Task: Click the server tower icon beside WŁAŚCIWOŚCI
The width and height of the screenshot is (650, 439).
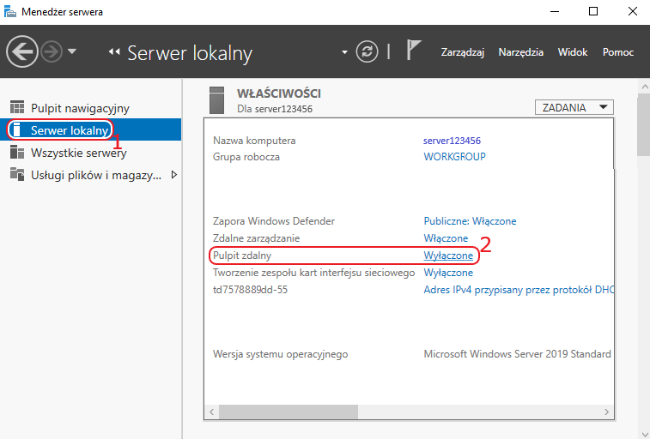Action: (x=216, y=100)
